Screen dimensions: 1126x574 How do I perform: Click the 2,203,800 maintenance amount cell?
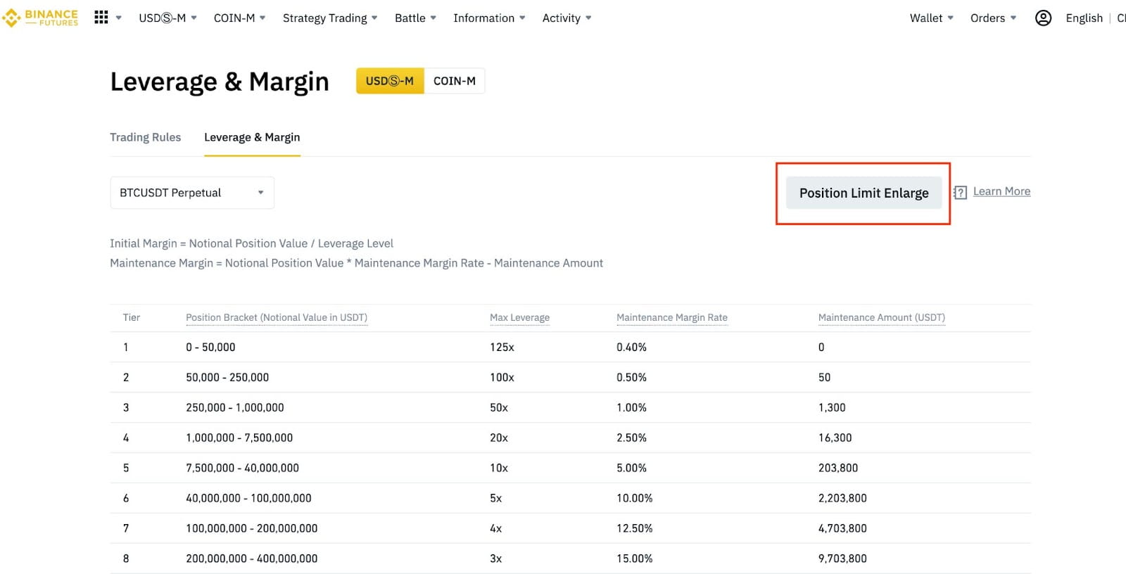point(842,499)
